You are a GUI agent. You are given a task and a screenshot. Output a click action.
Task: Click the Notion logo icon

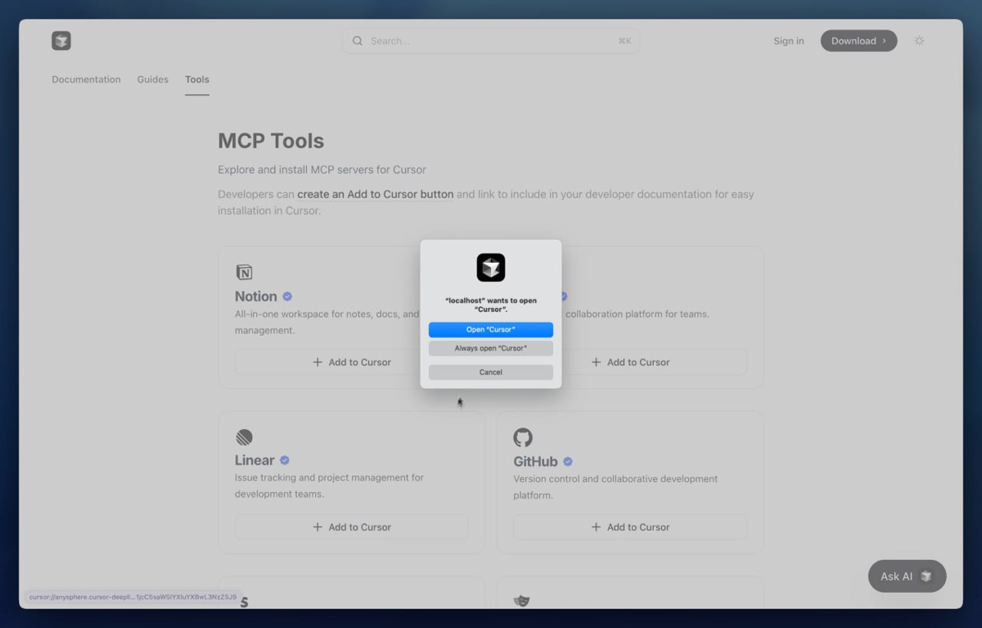[x=244, y=273]
